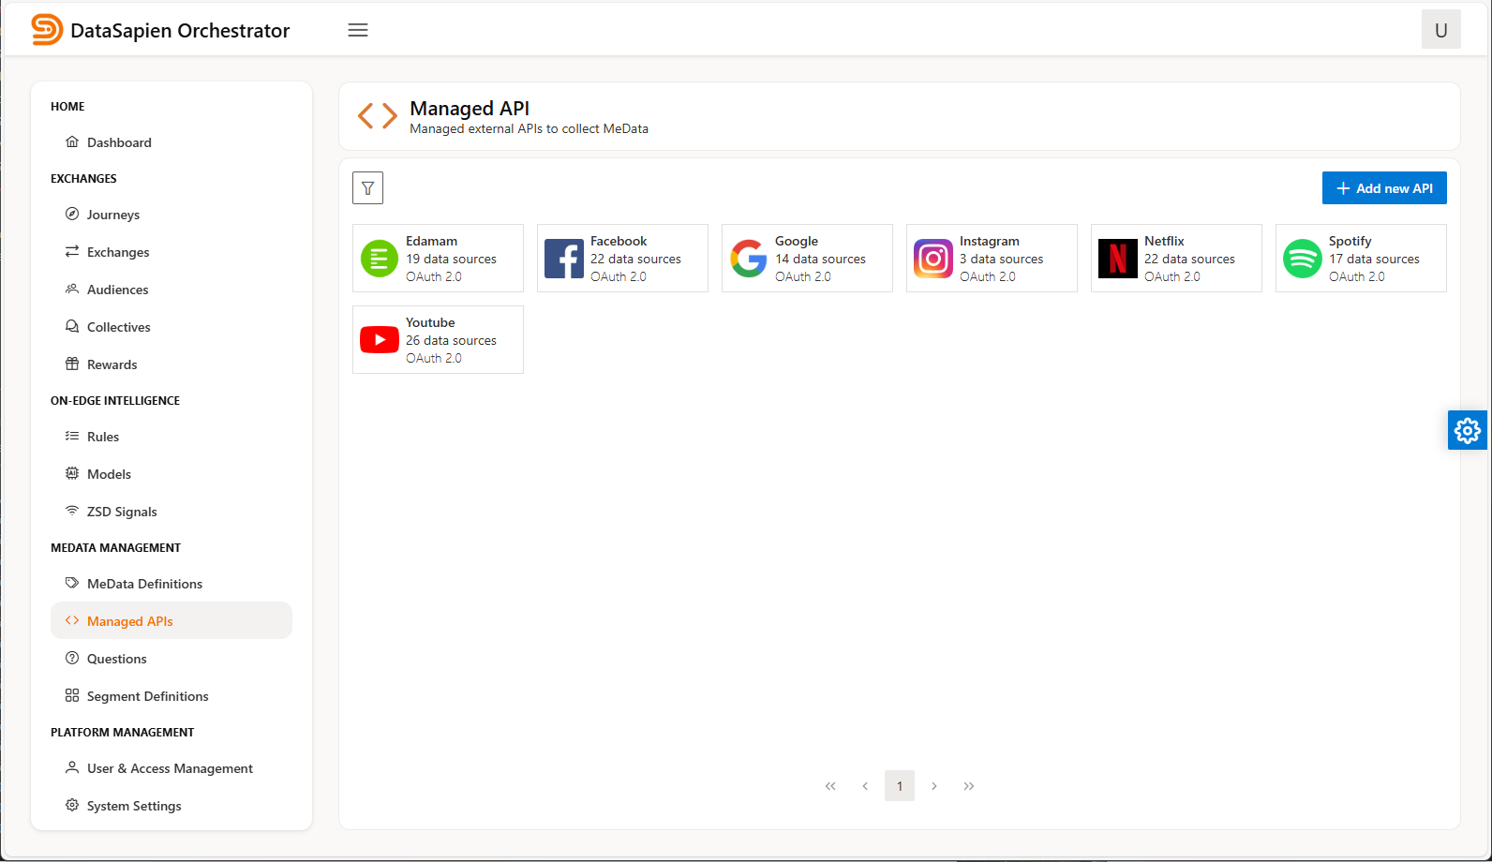
Task: Open Dashboard from the sidebar
Action: 172,142
